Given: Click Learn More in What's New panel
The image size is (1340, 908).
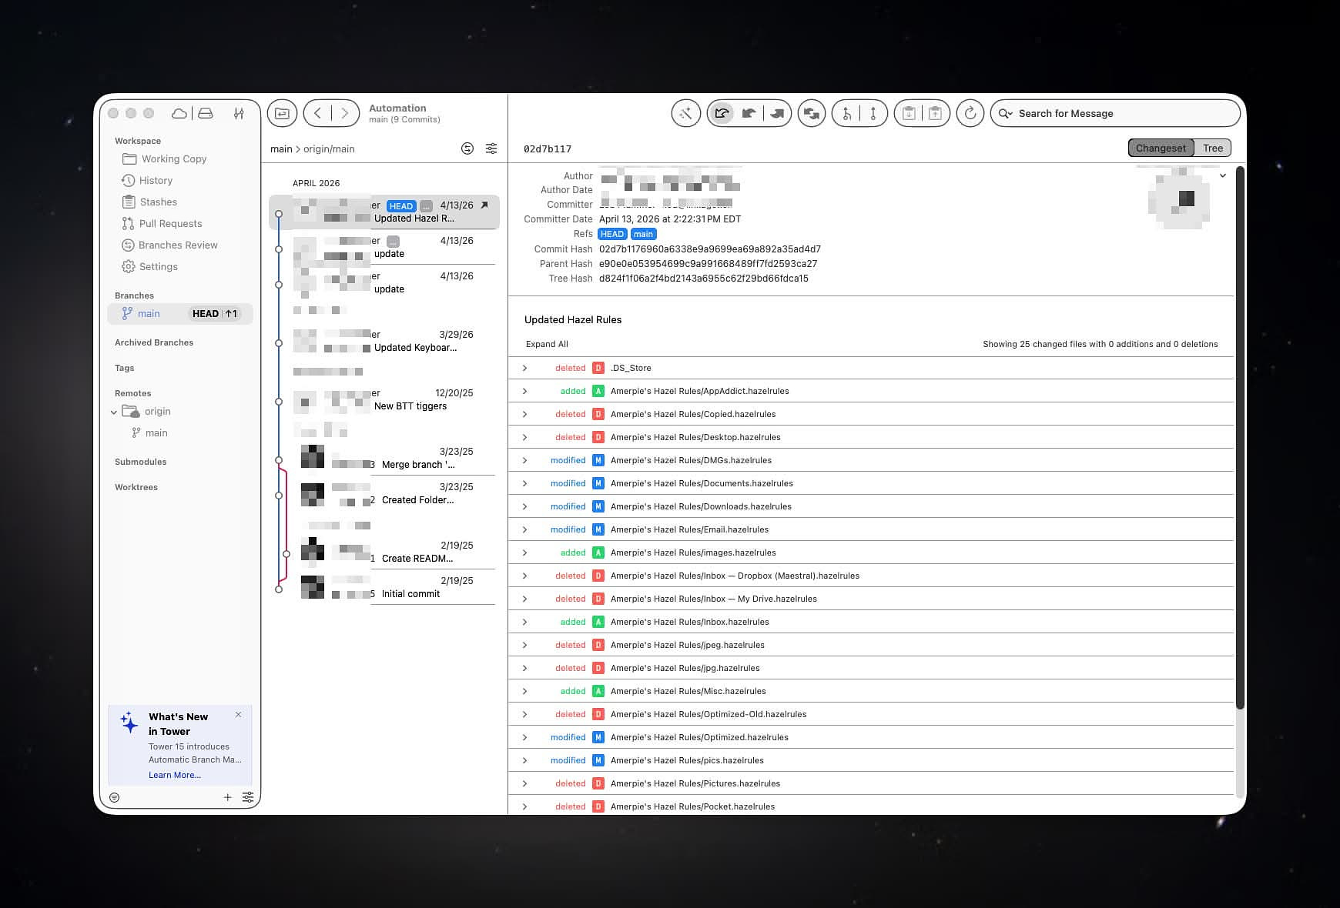Looking at the screenshot, I should click(175, 775).
